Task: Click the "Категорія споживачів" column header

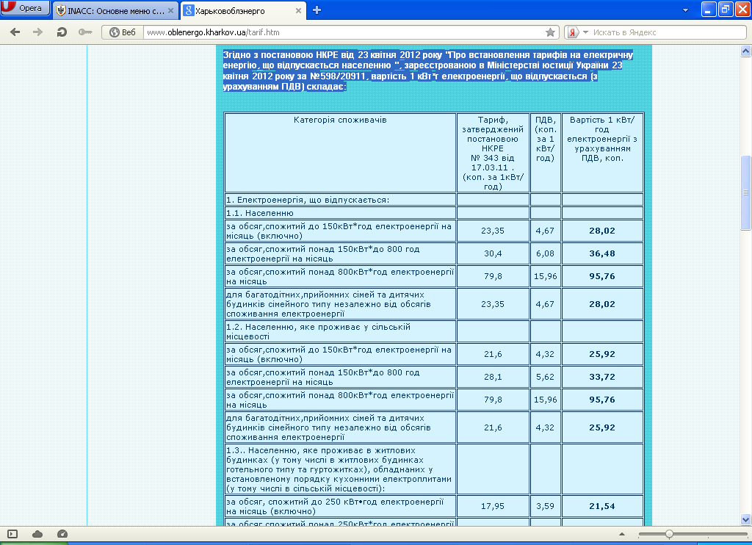Action: (340, 153)
